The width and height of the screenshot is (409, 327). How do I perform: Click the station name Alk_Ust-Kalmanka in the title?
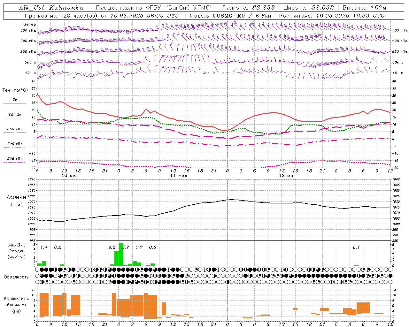(51, 8)
